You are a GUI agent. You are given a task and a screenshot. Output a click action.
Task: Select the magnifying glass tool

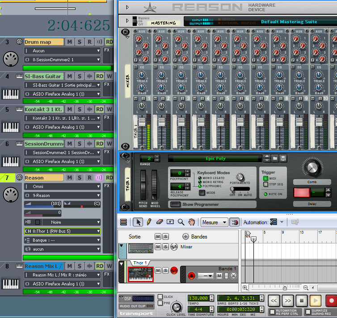pos(181,222)
